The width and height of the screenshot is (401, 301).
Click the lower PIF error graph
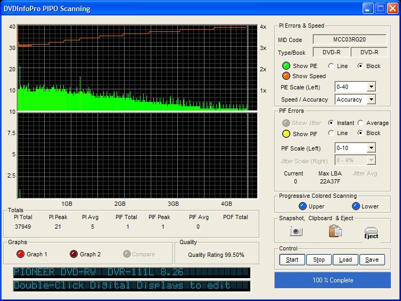(137, 155)
